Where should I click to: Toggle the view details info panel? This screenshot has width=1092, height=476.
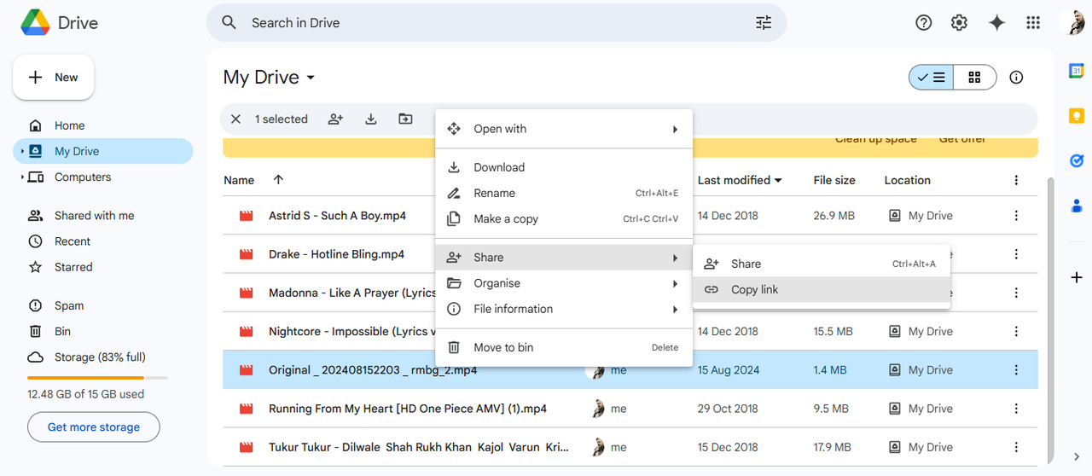1016,78
